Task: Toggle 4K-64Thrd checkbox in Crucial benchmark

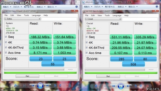Action: pos(87,47)
